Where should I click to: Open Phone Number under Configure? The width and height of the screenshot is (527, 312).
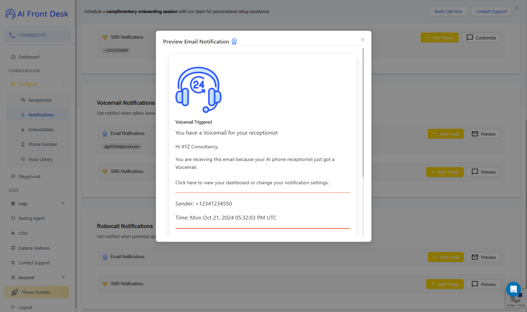pyautogui.click(x=43, y=145)
